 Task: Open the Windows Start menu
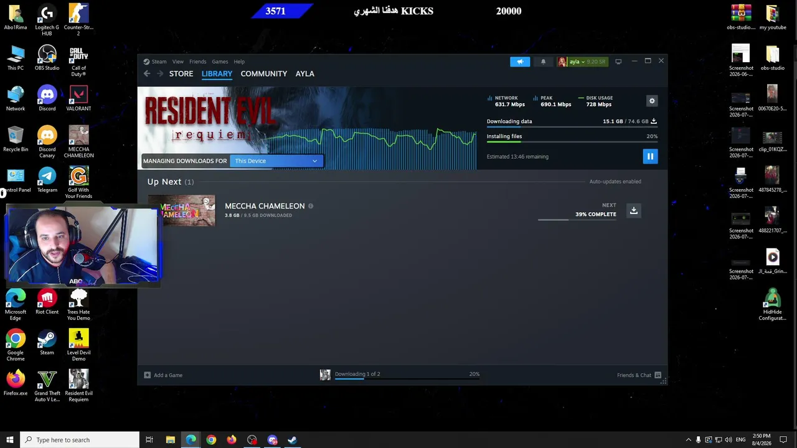[9, 440]
